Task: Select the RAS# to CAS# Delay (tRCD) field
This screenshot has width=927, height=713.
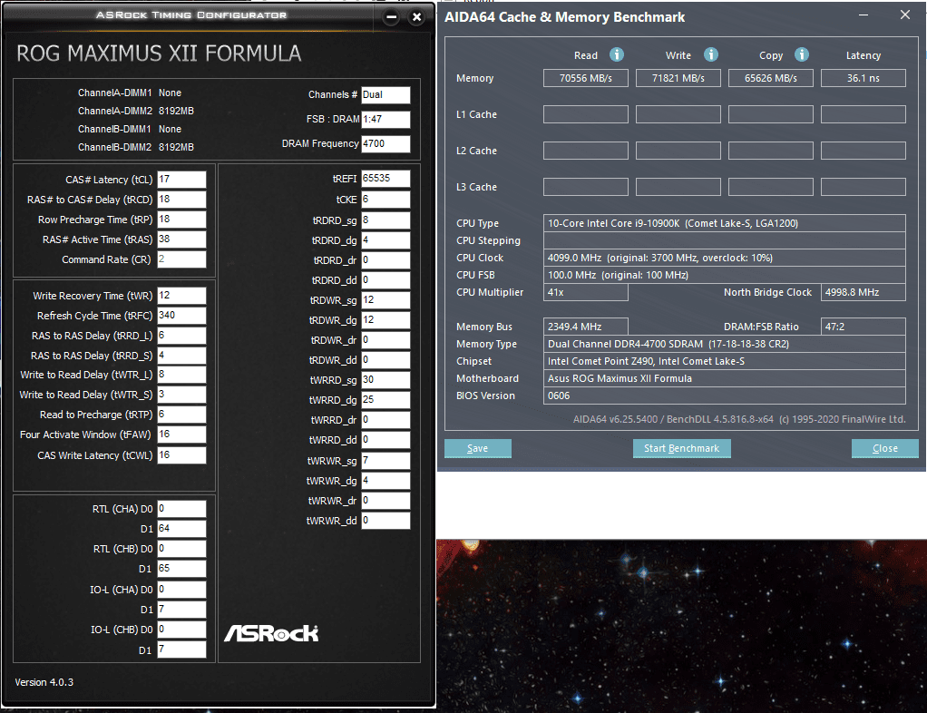Action: pos(181,200)
